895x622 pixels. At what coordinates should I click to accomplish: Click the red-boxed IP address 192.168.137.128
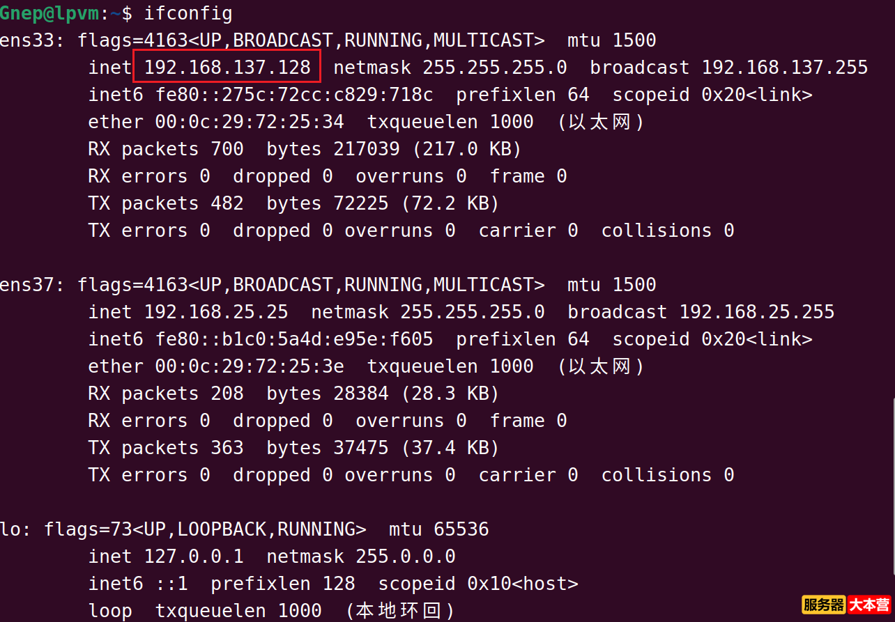227,68
